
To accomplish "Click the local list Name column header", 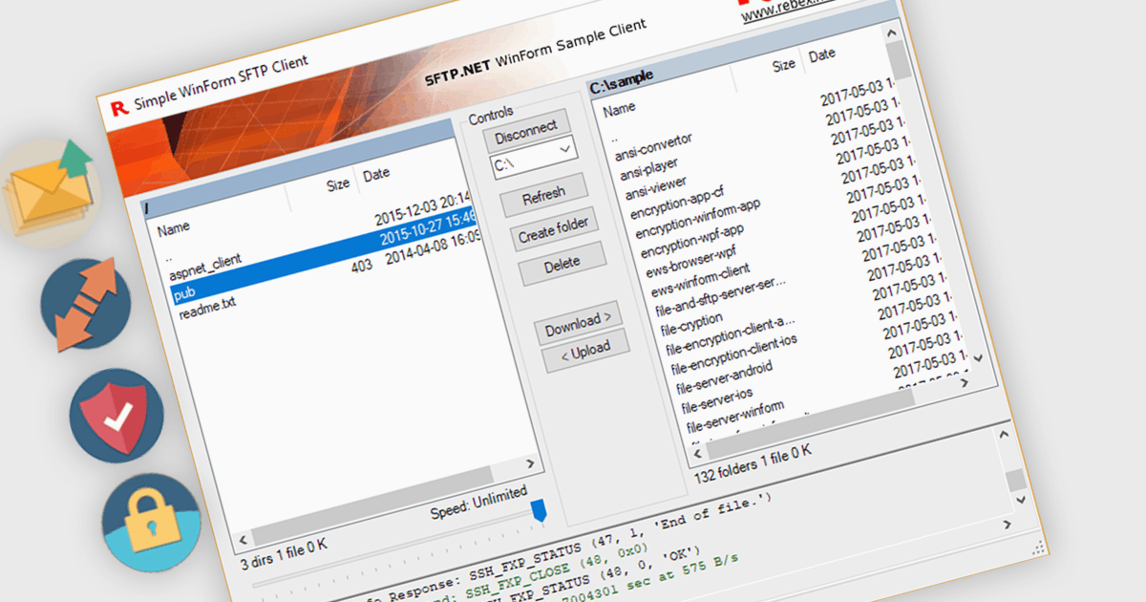I will [x=619, y=108].
